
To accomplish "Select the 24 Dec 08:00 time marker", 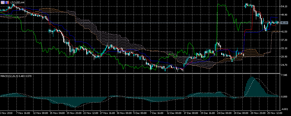I will coord(224,114).
